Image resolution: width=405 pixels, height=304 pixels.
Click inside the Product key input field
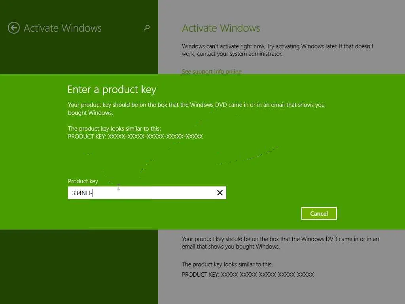[147, 193]
